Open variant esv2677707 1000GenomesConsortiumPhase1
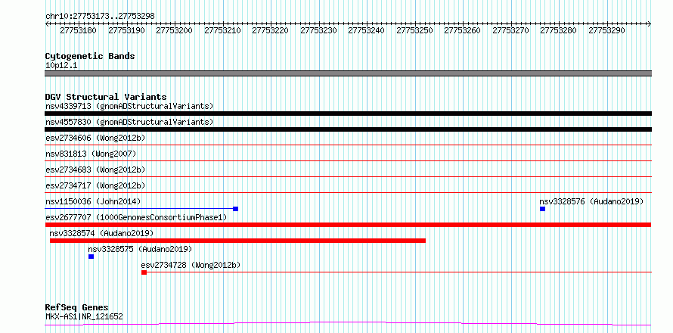Image resolution: width=673 pixels, height=333 pixels. (x=136, y=217)
